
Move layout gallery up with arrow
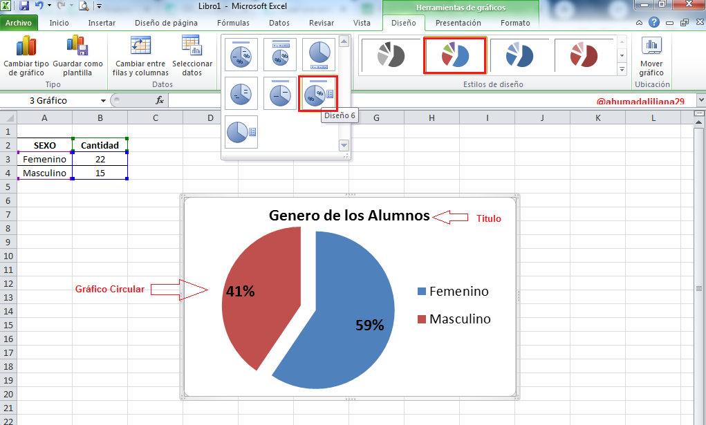[344, 41]
